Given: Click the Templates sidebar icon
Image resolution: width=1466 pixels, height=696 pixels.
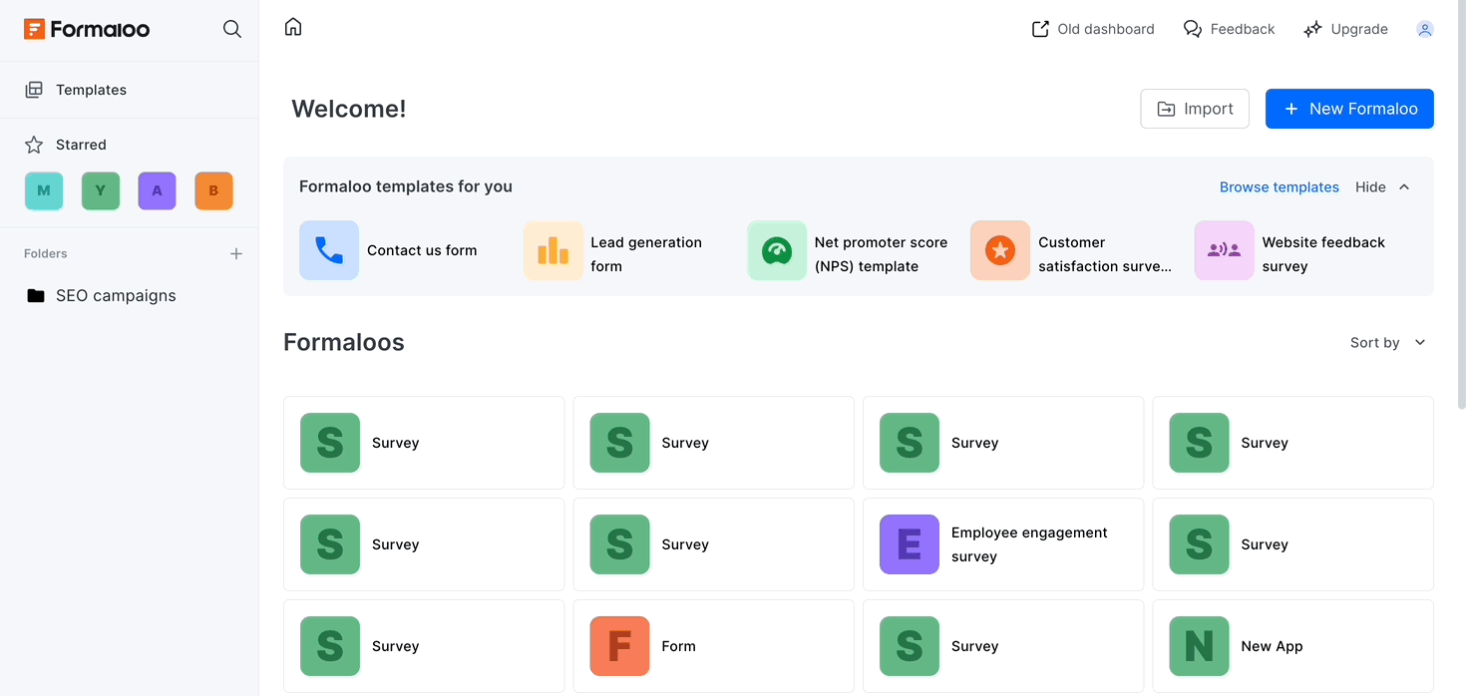Looking at the screenshot, I should (x=34, y=90).
